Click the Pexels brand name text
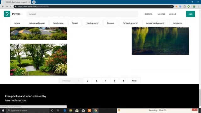The image size is (201, 113). [16, 14]
